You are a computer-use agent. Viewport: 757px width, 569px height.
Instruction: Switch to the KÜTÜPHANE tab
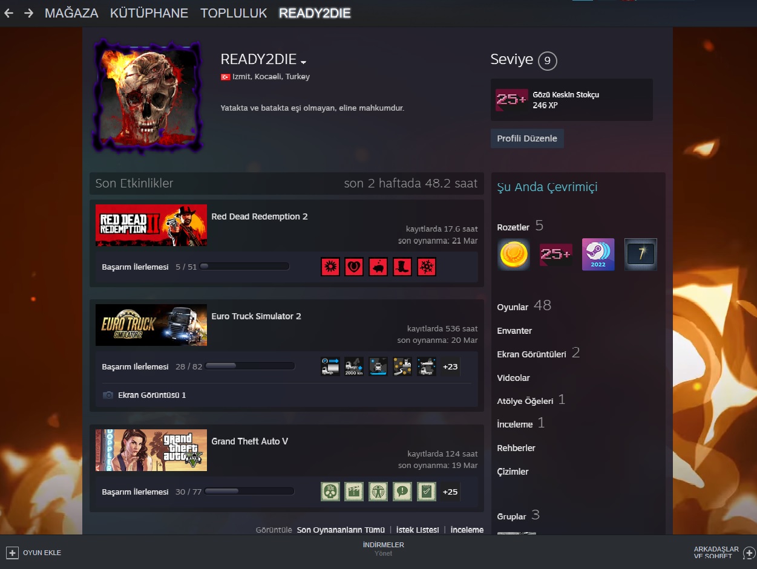click(149, 13)
